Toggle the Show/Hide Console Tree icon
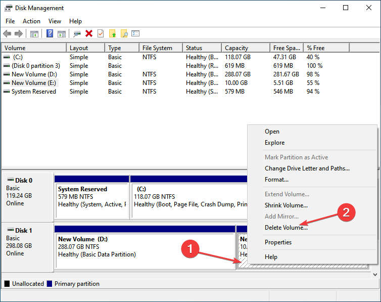The image size is (381, 302). point(34,34)
